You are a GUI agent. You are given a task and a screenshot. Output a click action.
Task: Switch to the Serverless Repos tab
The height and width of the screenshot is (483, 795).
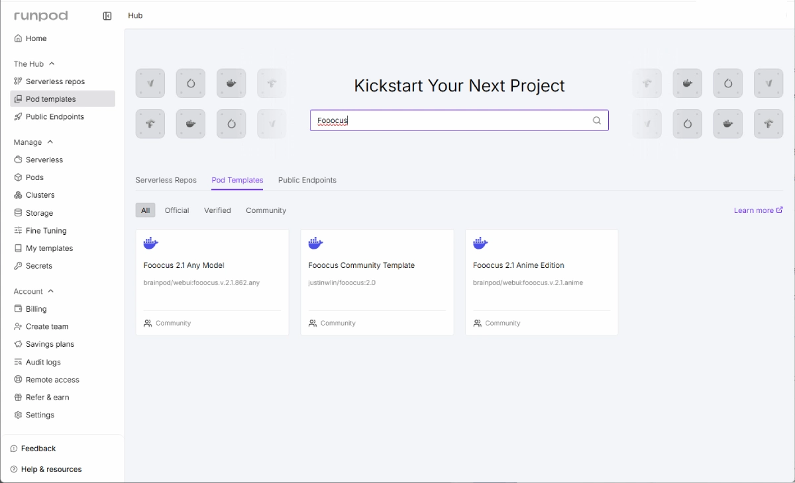166,180
